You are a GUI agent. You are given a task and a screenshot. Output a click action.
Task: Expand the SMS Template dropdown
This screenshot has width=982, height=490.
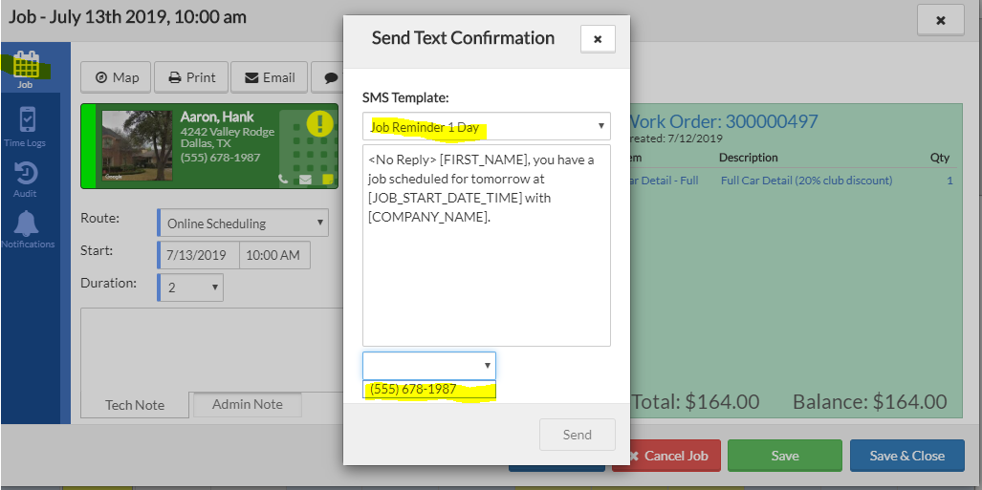point(486,126)
